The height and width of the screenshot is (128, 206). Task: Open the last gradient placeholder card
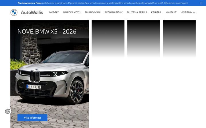pyautogui.click(x=179, y=39)
